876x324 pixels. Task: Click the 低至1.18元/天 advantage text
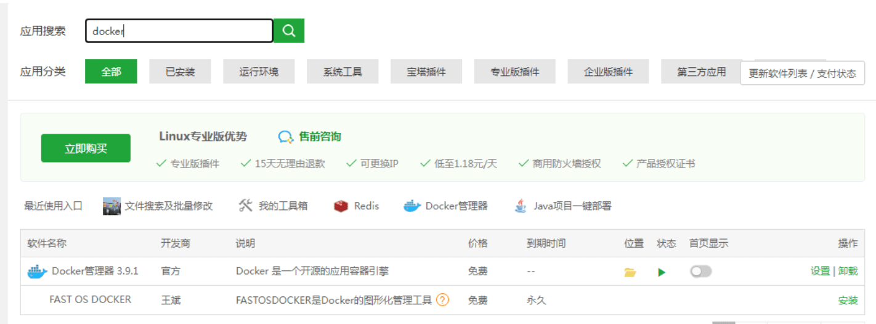[466, 164]
